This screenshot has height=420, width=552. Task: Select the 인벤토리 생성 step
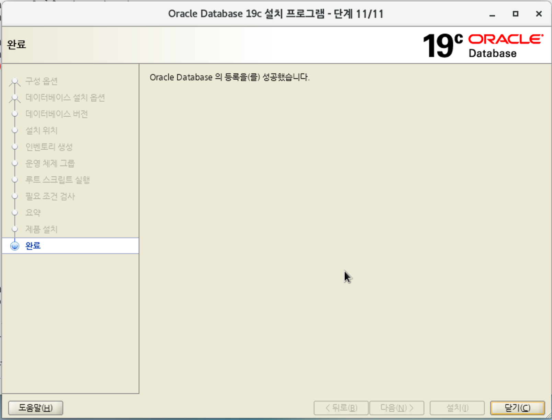(x=49, y=147)
